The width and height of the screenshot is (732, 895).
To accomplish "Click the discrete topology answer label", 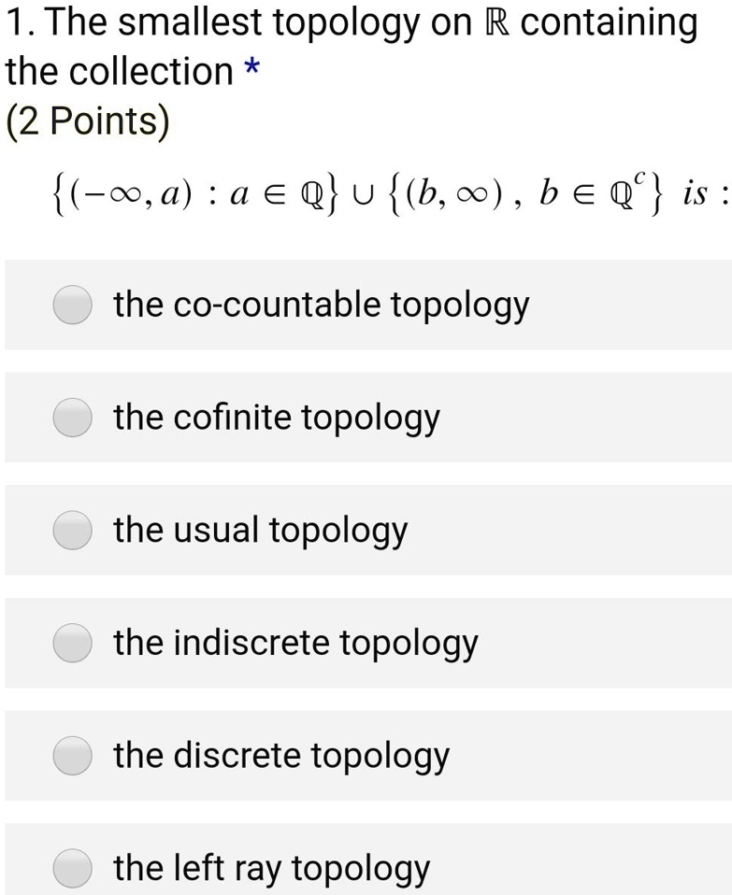I will click(280, 756).
